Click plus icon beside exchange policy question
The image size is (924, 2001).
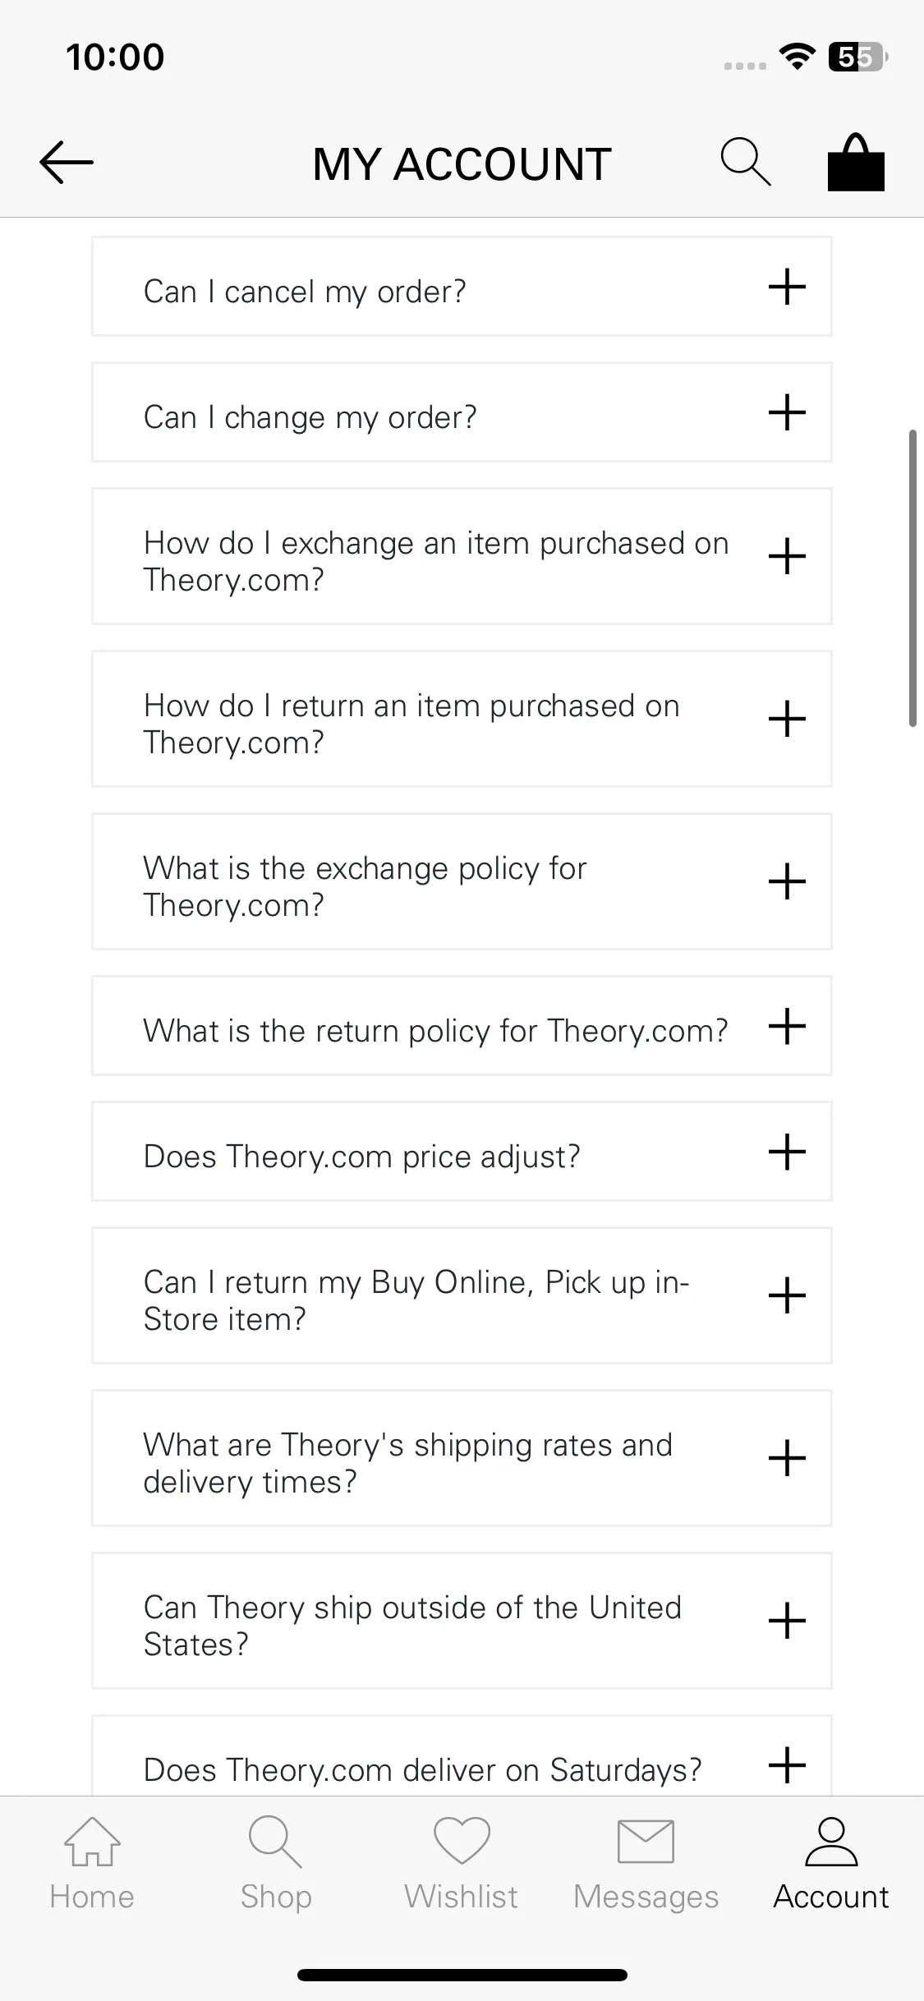tap(787, 881)
